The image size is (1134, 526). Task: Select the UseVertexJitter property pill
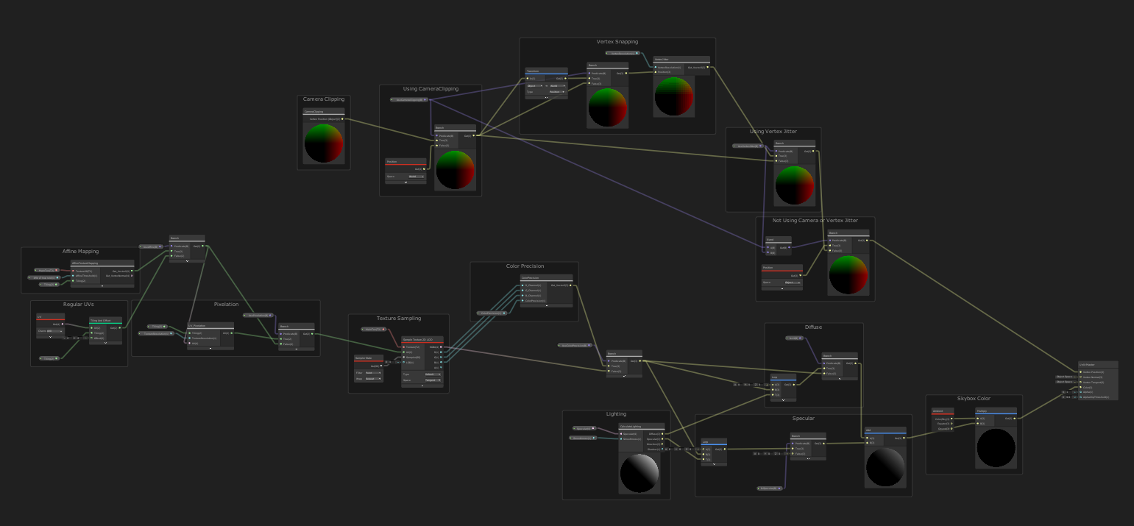click(x=748, y=146)
